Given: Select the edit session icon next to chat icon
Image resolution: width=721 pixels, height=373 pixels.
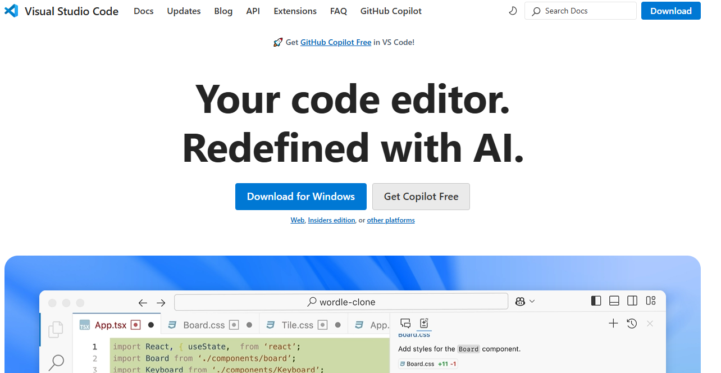Looking at the screenshot, I should [x=424, y=324].
